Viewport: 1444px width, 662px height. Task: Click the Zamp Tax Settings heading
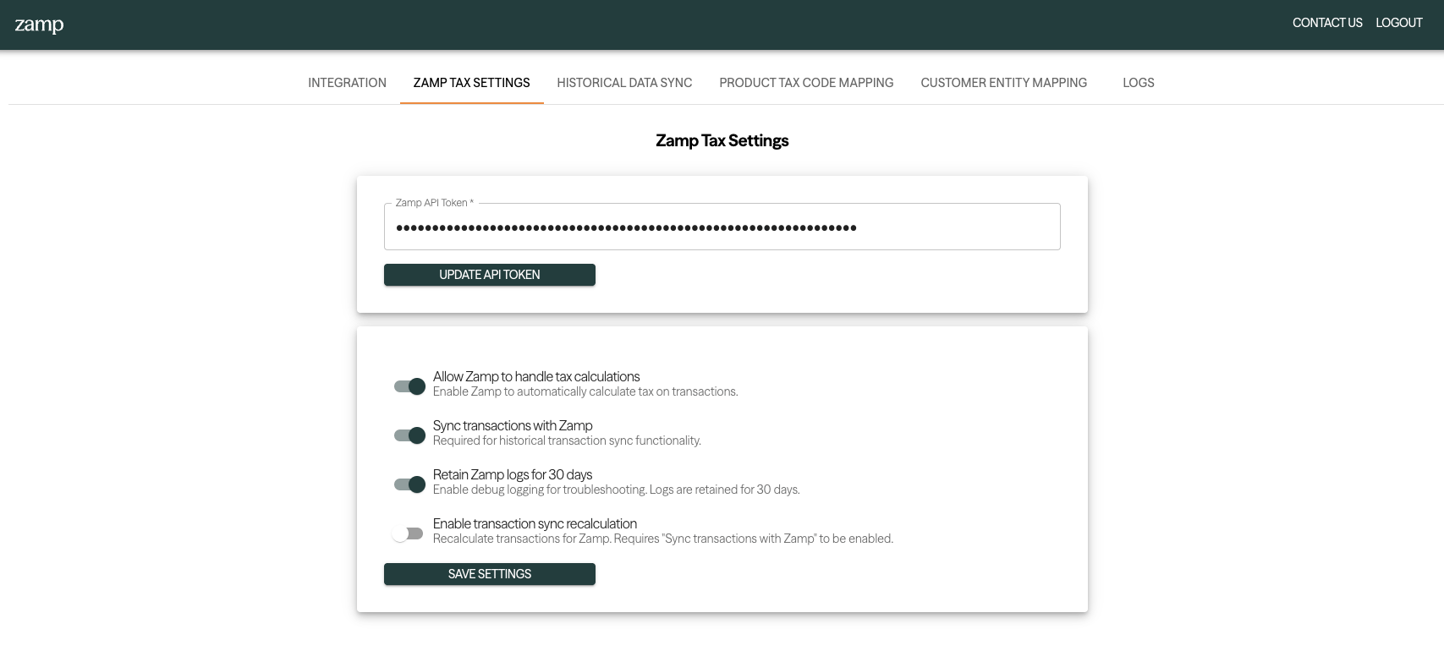pos(722,141)
